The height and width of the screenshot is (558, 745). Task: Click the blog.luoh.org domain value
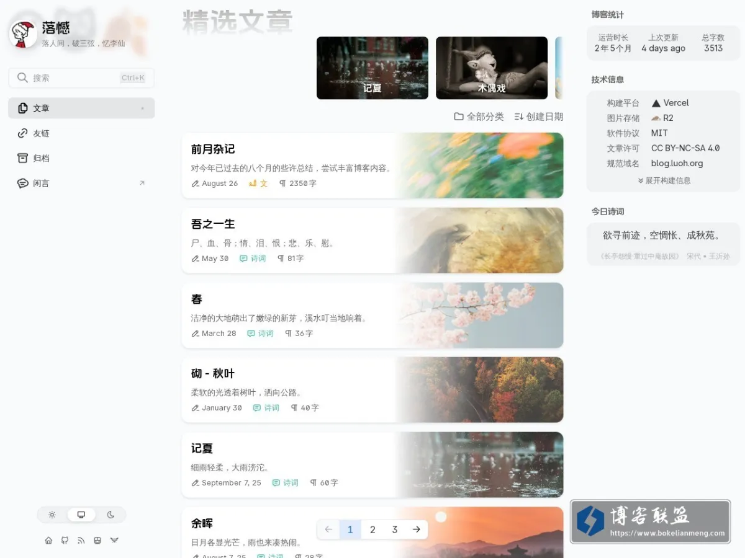[677, 164]
